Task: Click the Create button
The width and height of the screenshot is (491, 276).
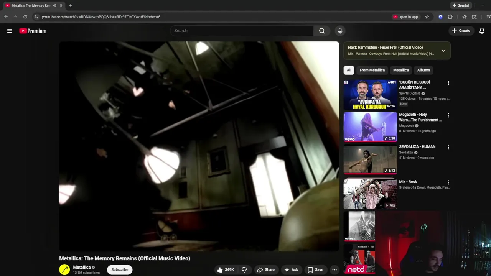Action: coord(461,31)
